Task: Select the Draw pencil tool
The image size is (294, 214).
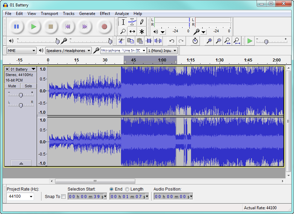Action: (141, 22)
